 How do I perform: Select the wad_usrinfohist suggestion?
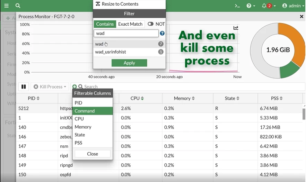(x=129, y=52)
